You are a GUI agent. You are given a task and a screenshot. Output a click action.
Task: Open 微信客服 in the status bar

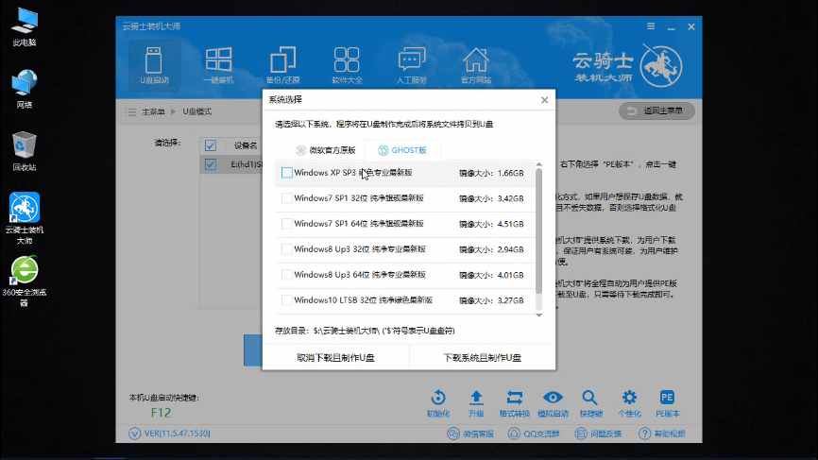tap(470, 434)
